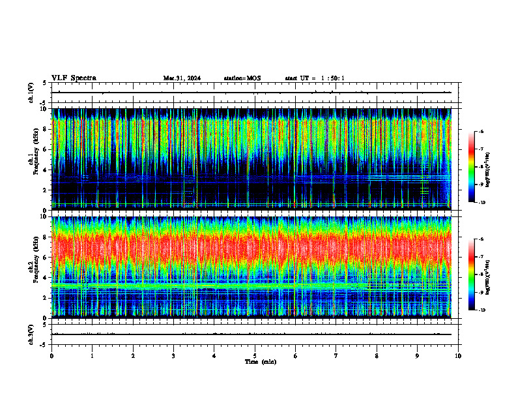516x399 pixels.
Task: Click the ch.1 "Frequency (kHz)" axis label
Action: (36, 151)
